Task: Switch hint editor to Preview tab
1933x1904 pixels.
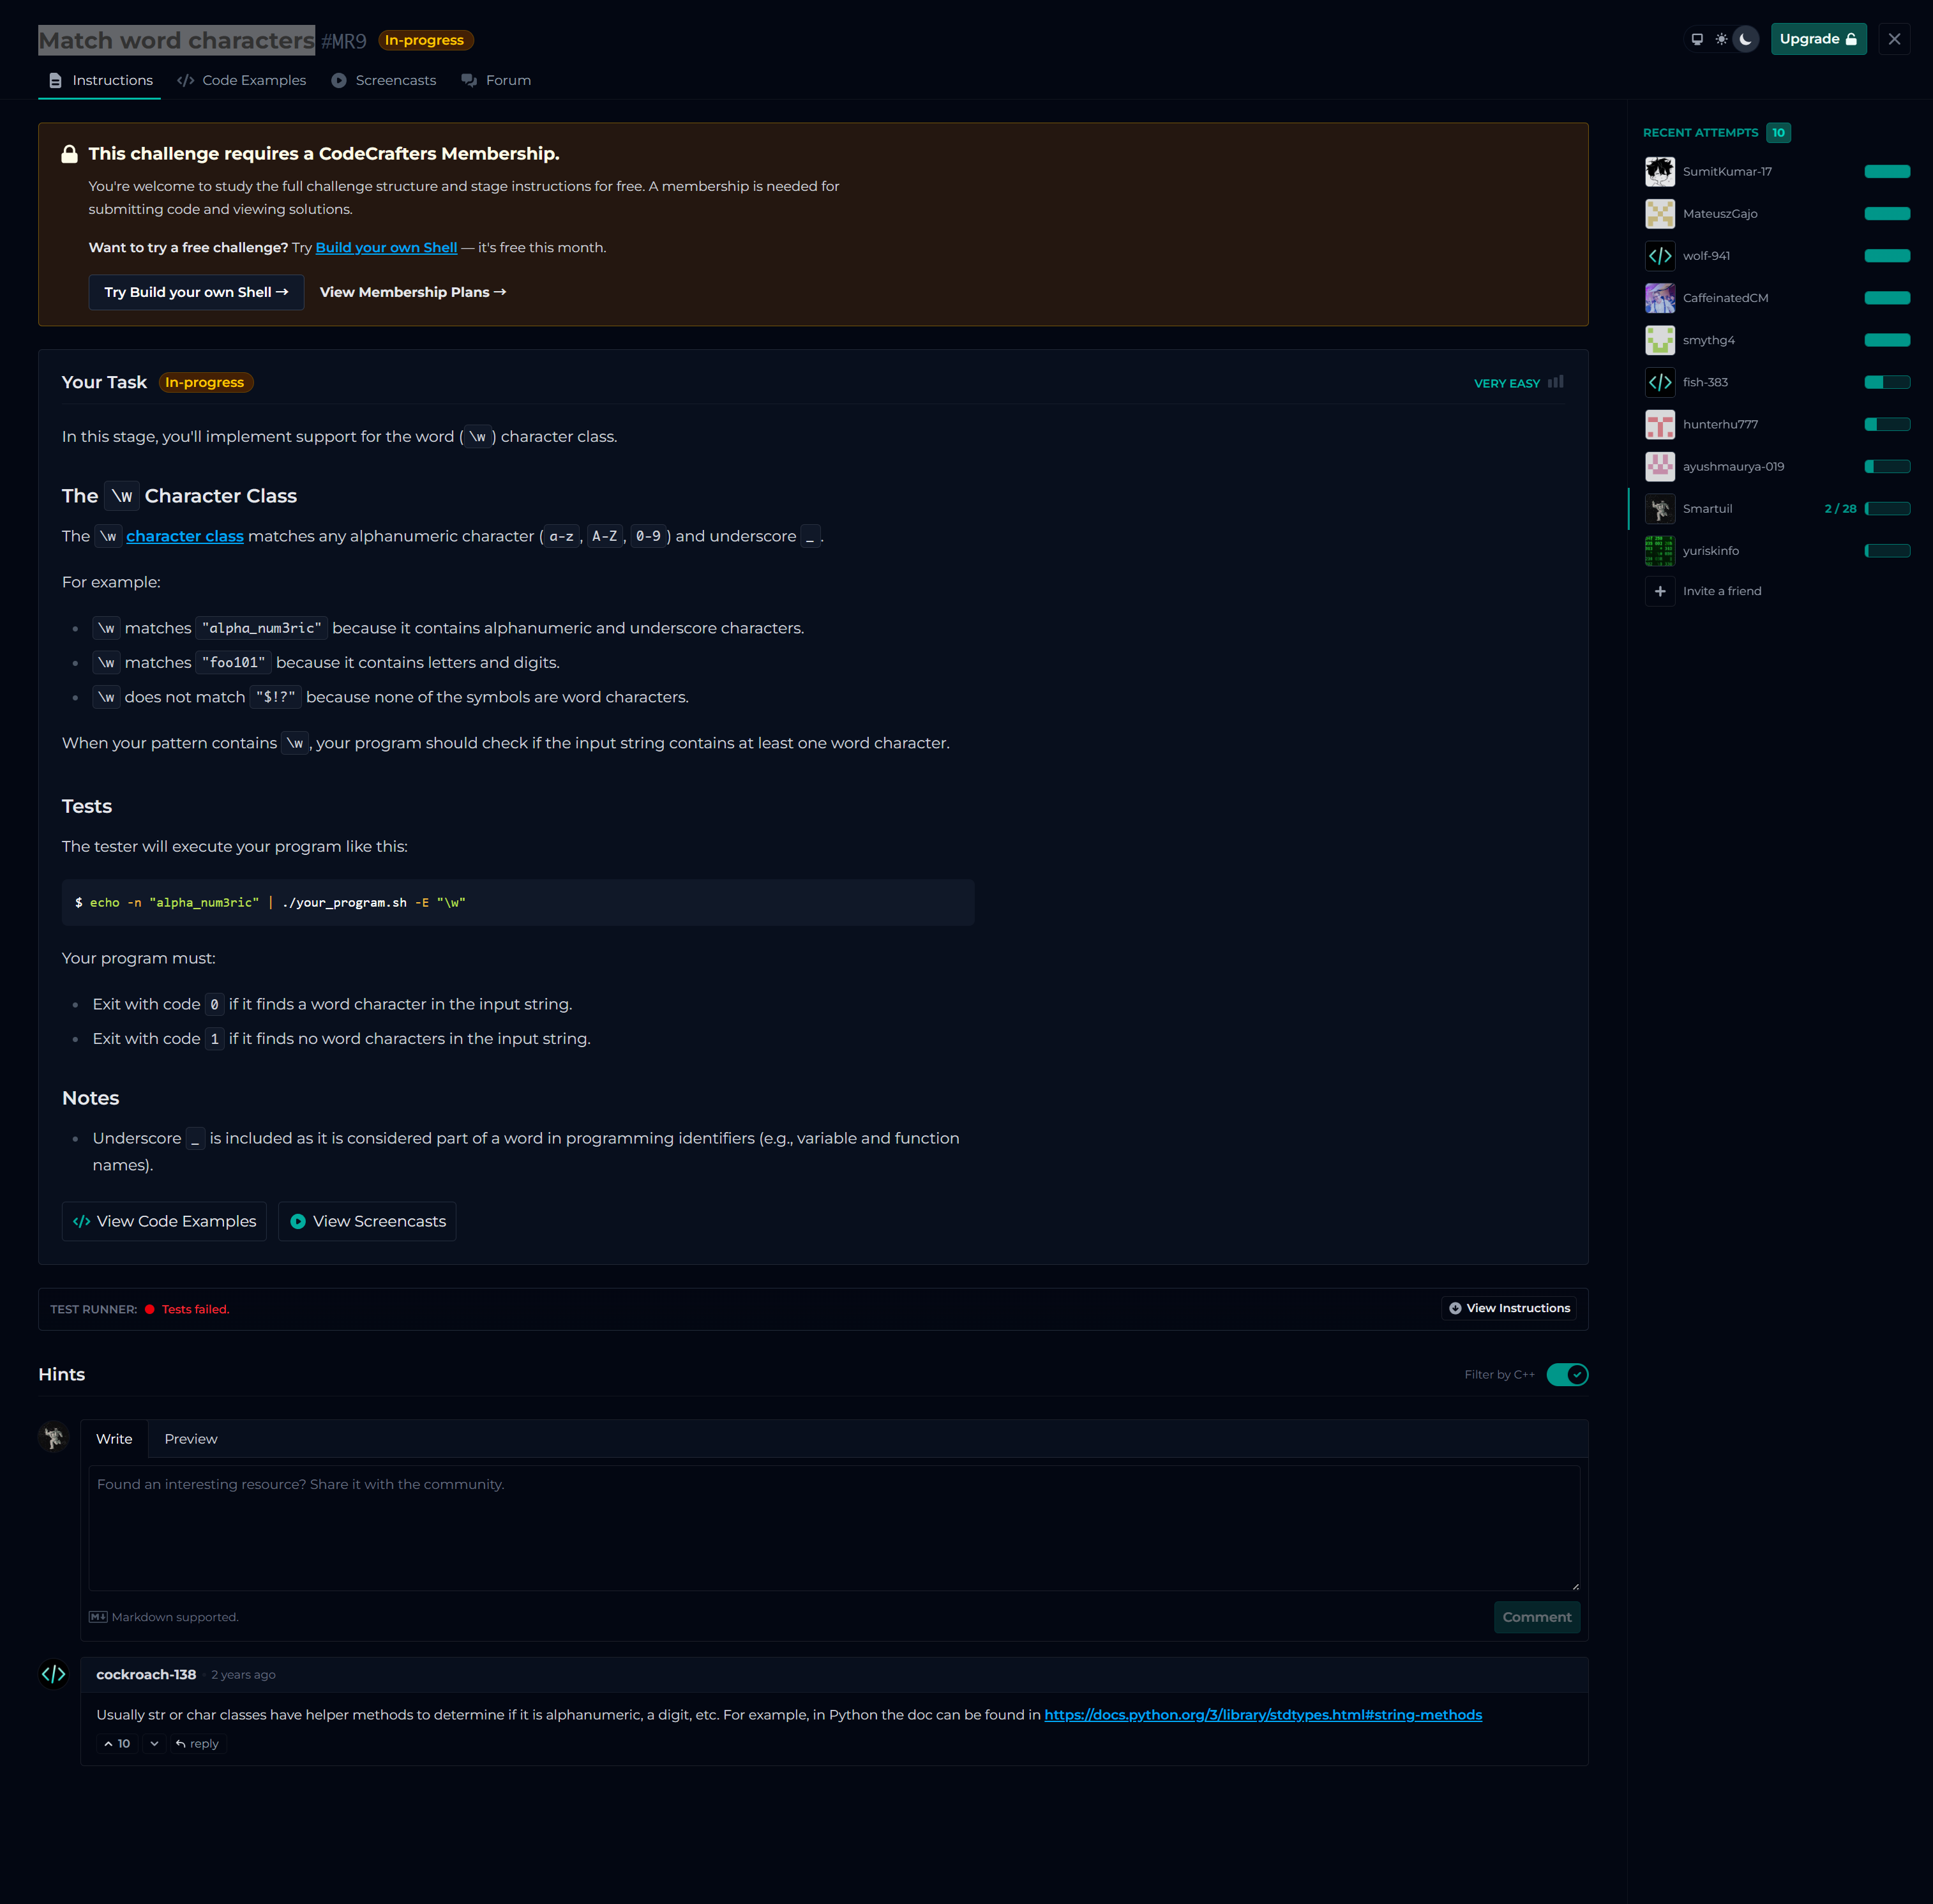Action: pos(190,1439)
